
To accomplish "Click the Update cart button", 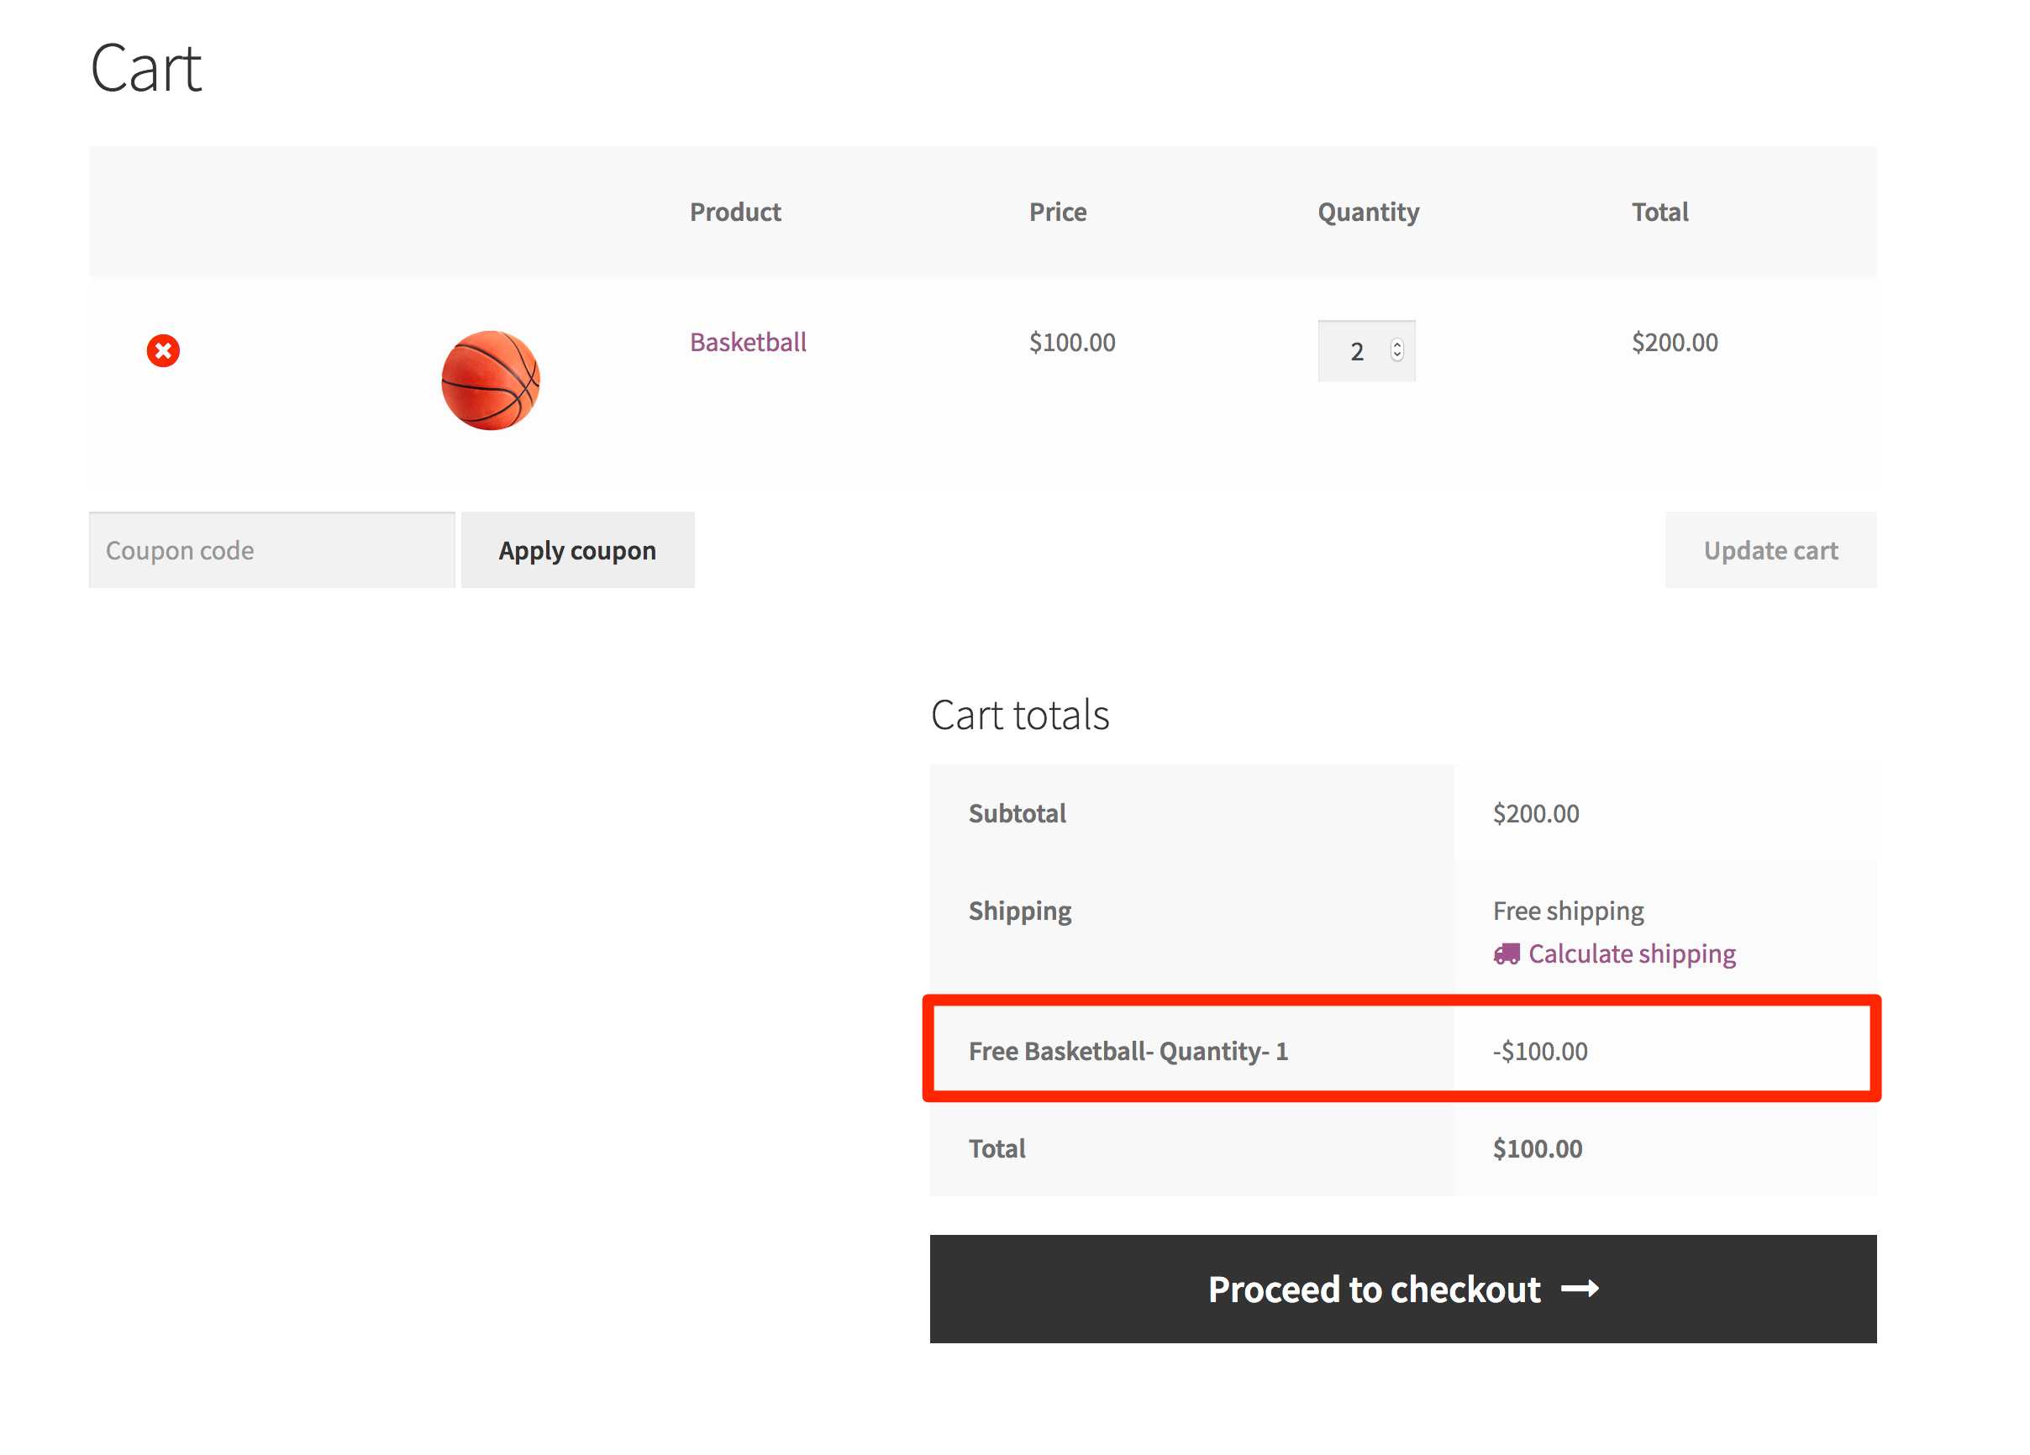I will click(x=1770, y=550).
